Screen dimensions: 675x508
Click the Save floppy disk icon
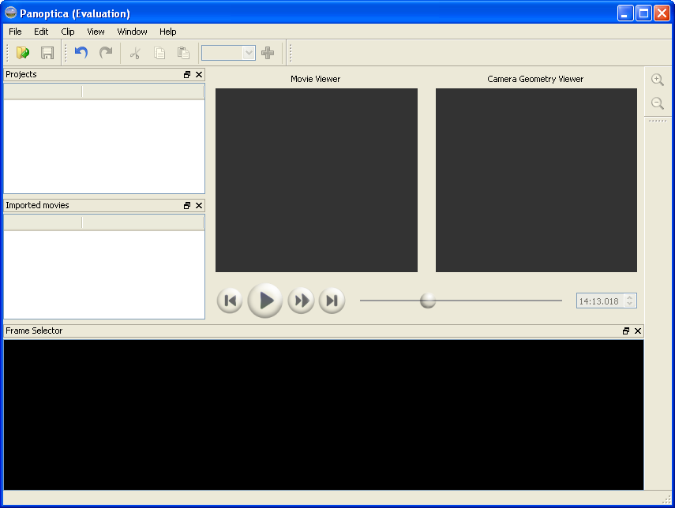pyautogui.click(x=47, y=53)
